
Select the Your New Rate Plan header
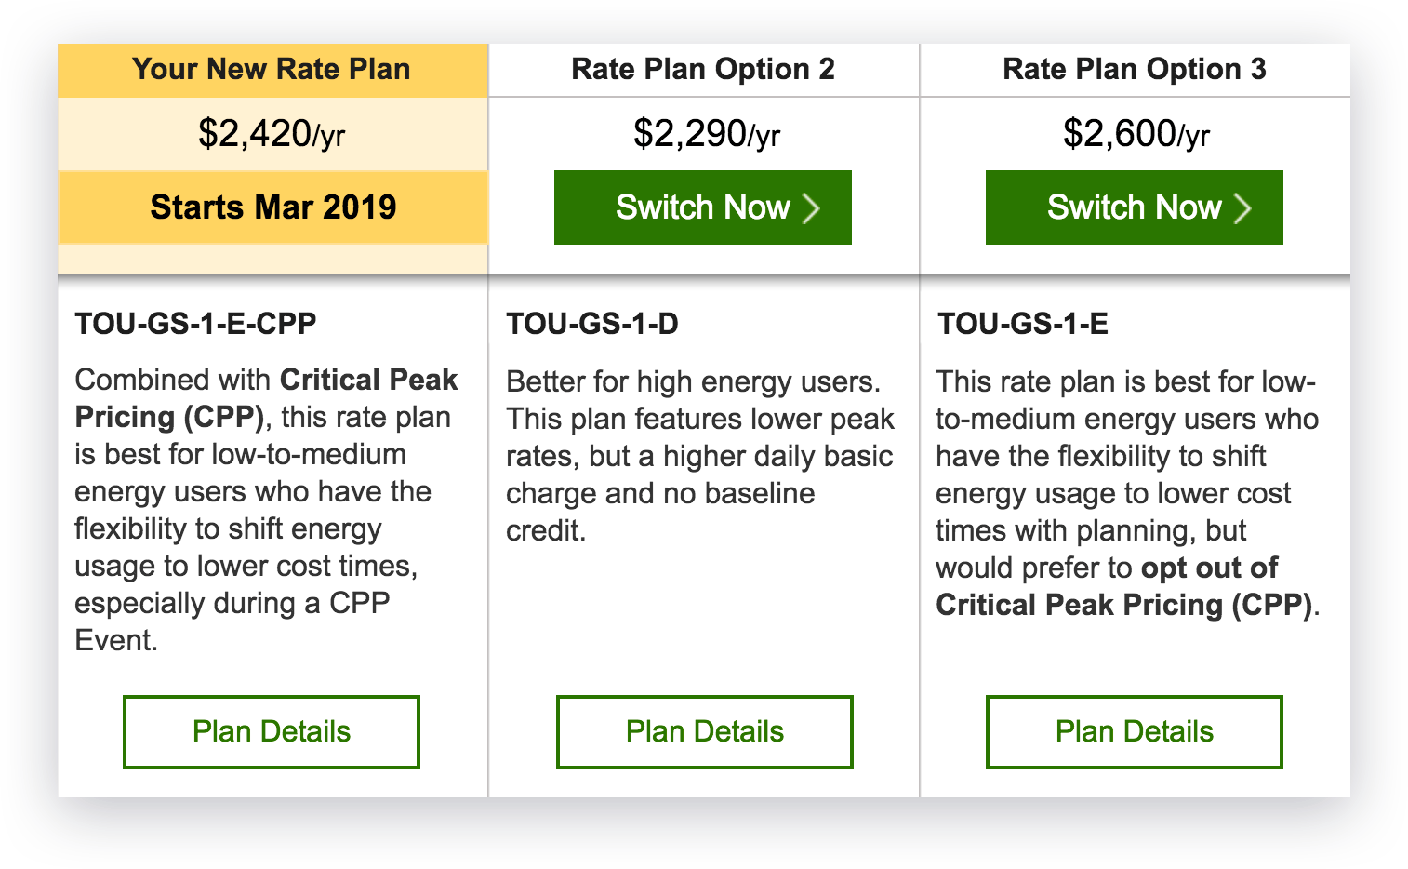[x=272, y=69]
